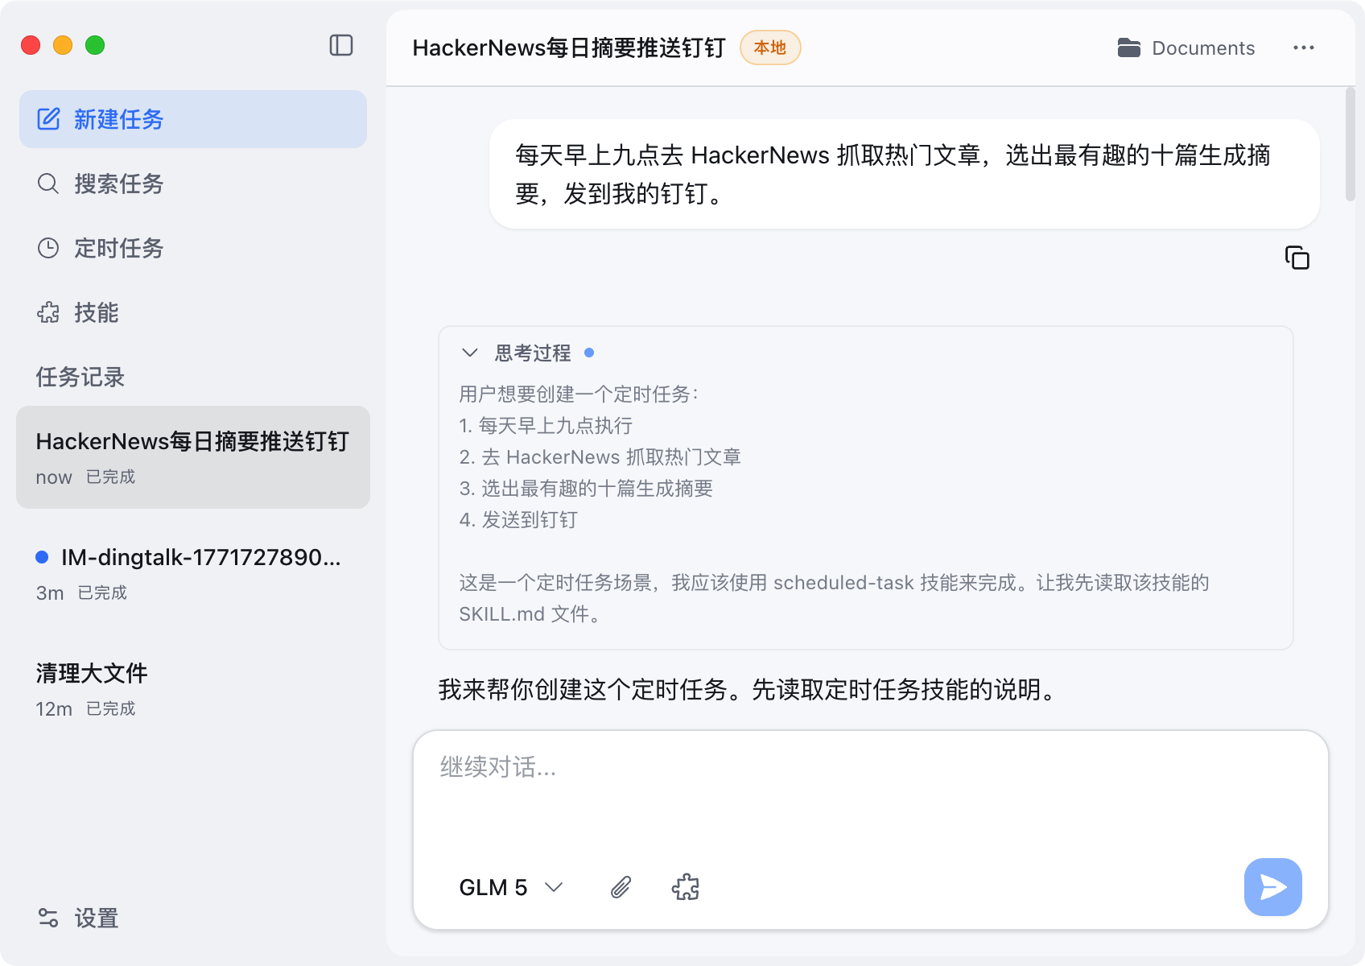Open 搜索任务 magnifier icon
This screenshot has height=966, width=1365.
click(x=48, y=184)
